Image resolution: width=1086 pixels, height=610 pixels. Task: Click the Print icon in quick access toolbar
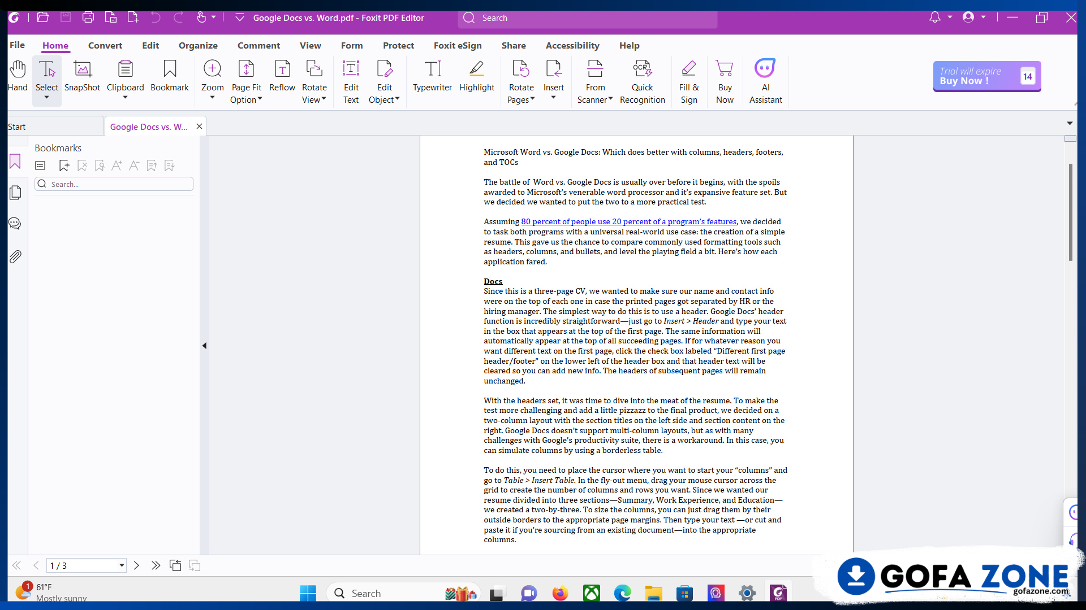[88, 18]
